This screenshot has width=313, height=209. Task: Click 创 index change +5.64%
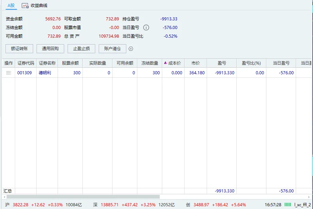click(x=238, y=205)
